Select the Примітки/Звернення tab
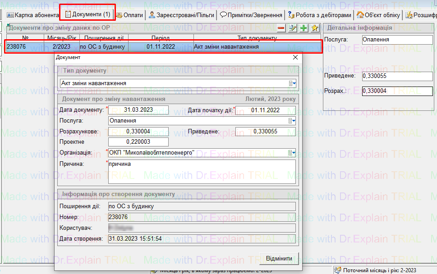The height and width of the screenshot is (274, 437). point(251,15)
